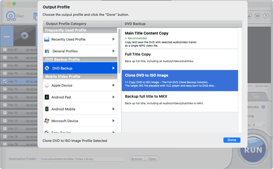This screenshot has height=169, width=273.
Task: Select Microsoft Device category
Action: pyautogui.click(x=80, y=121)
